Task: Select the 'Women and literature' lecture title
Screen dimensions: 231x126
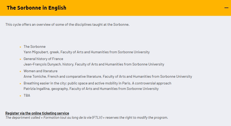Action: point(40,71)
